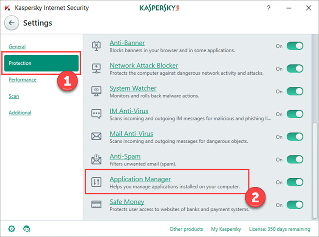Select the Protection section
The width and height of the screenshot is (319, 237).
(x=41, y=63)
